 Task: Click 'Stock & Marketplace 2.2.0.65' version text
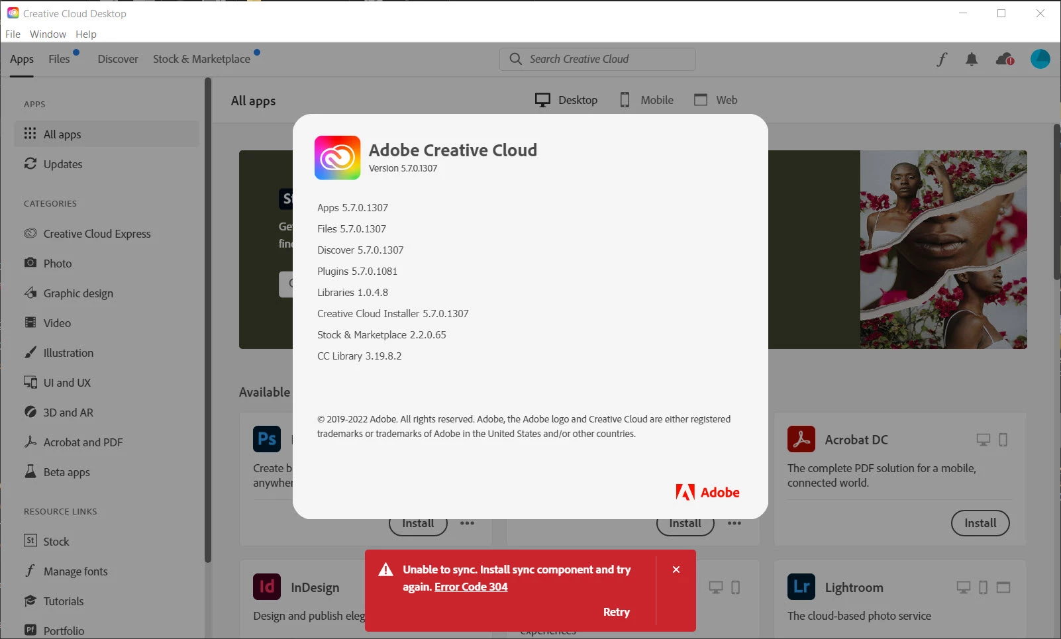click(x=381, y=334)
